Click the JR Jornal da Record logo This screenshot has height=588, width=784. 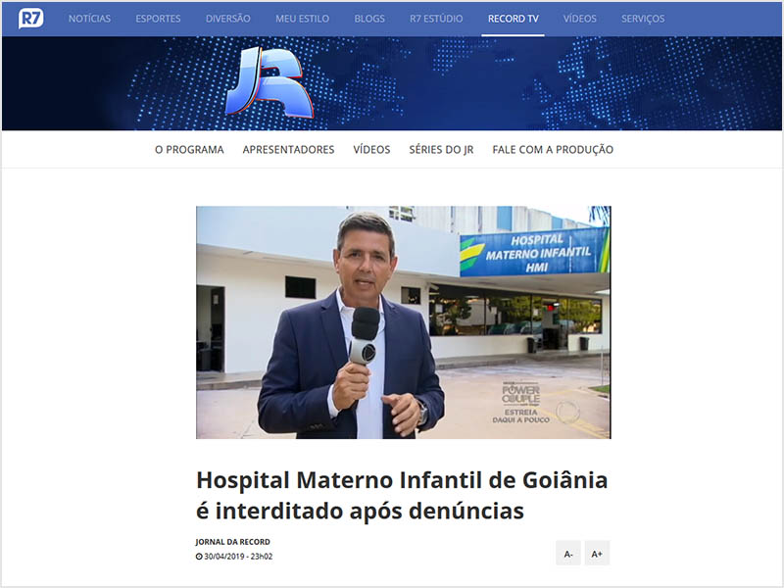click(x=268, y=83)
